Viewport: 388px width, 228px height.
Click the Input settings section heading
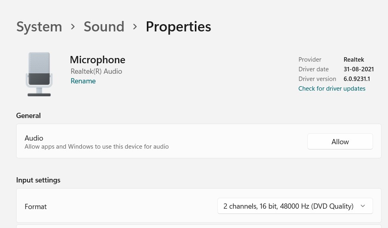coord(38,180)
